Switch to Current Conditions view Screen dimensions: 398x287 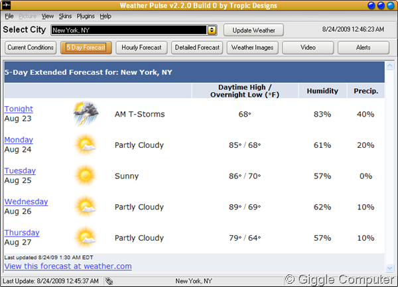(31, 48)
